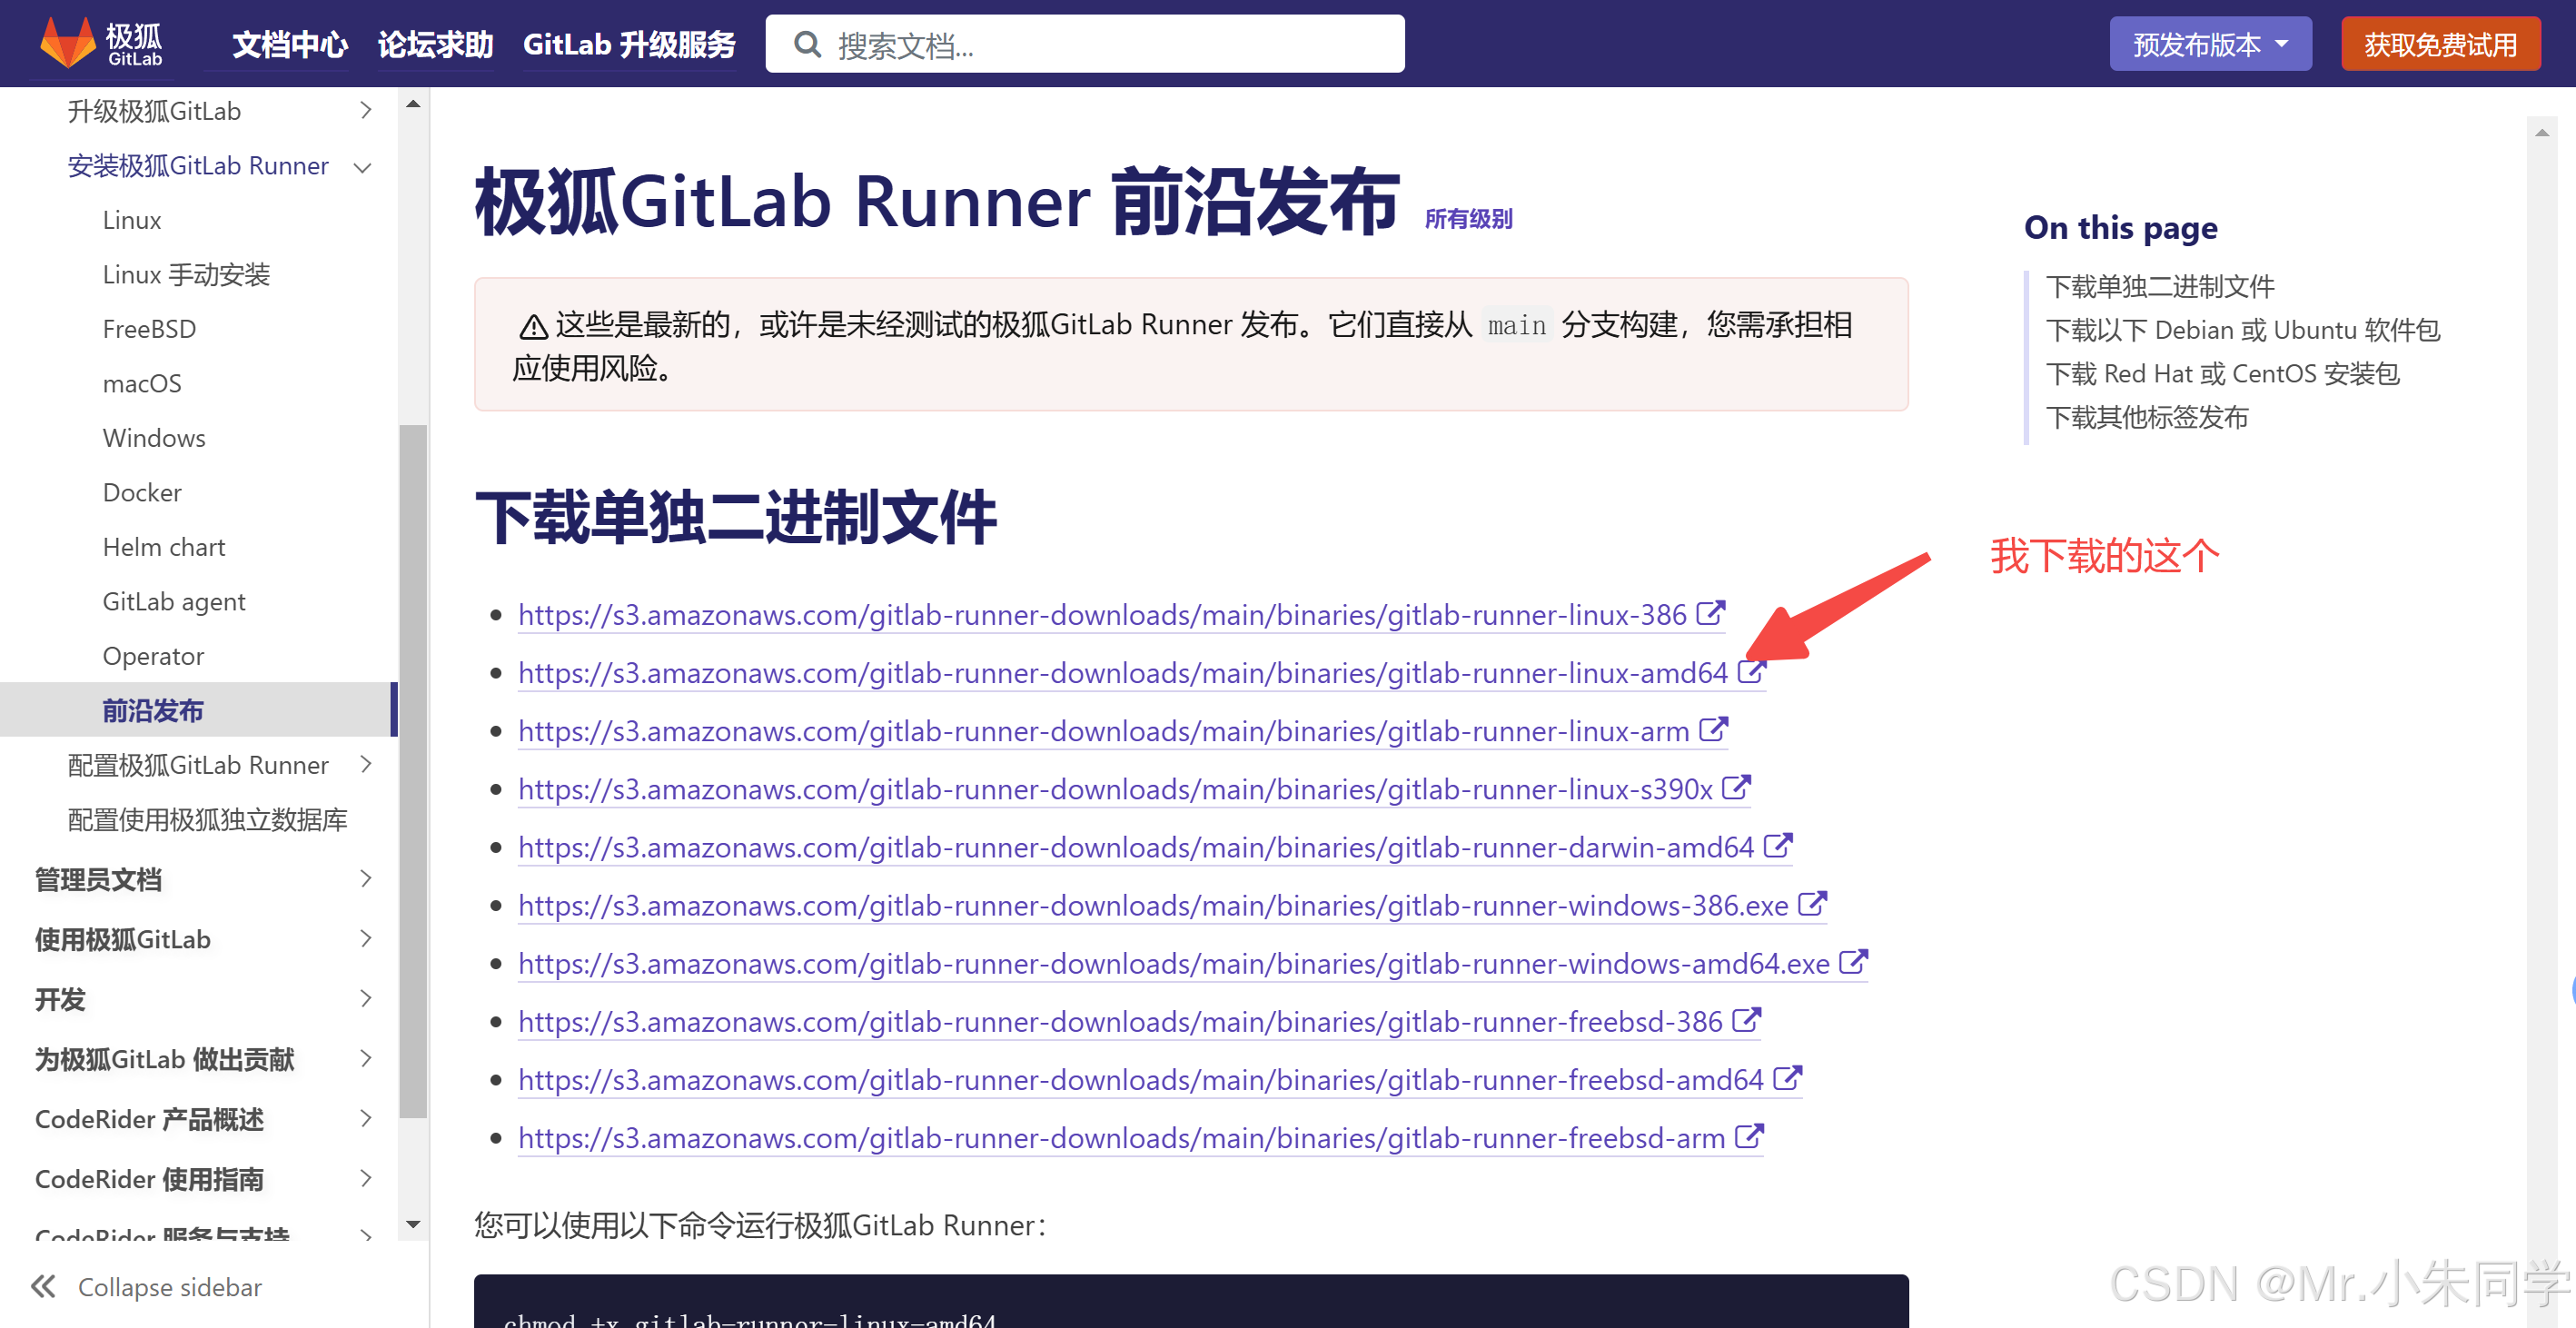The width and height of the screenshot is (2576, 1328).
Task: Click external-link icon after windows-amd64.exe link
Action: [1854, 961]
